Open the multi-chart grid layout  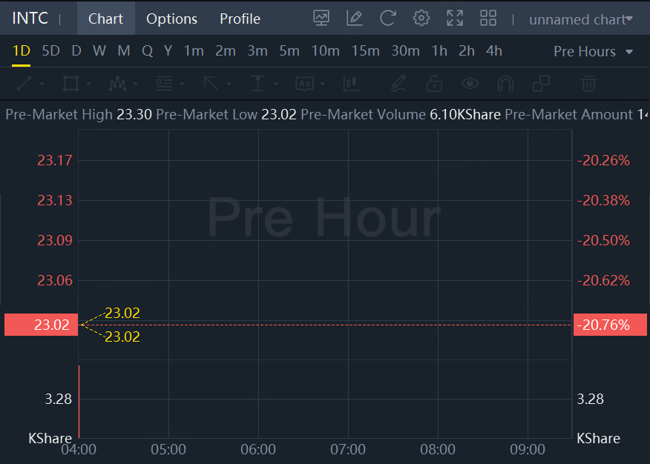(488, 19)
